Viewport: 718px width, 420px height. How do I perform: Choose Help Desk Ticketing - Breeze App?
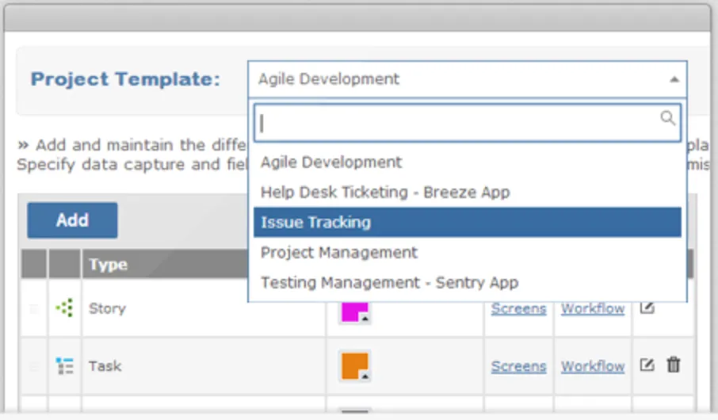coord(385,193)
